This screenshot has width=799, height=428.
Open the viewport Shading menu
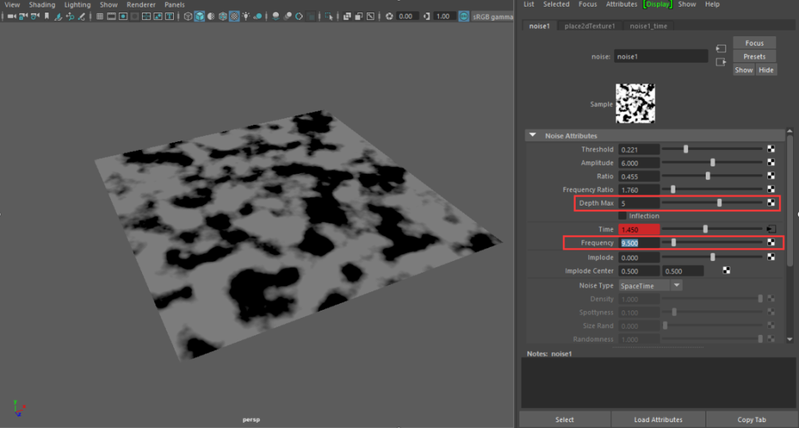pos(41,4)
